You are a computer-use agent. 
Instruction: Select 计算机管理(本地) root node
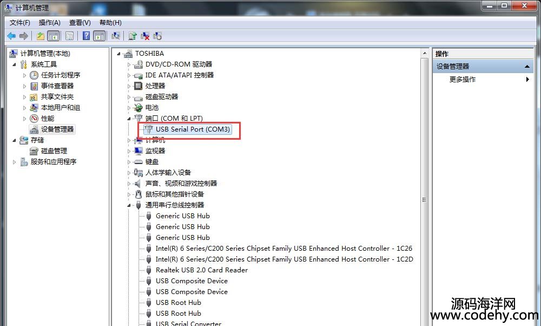(45, 54)
